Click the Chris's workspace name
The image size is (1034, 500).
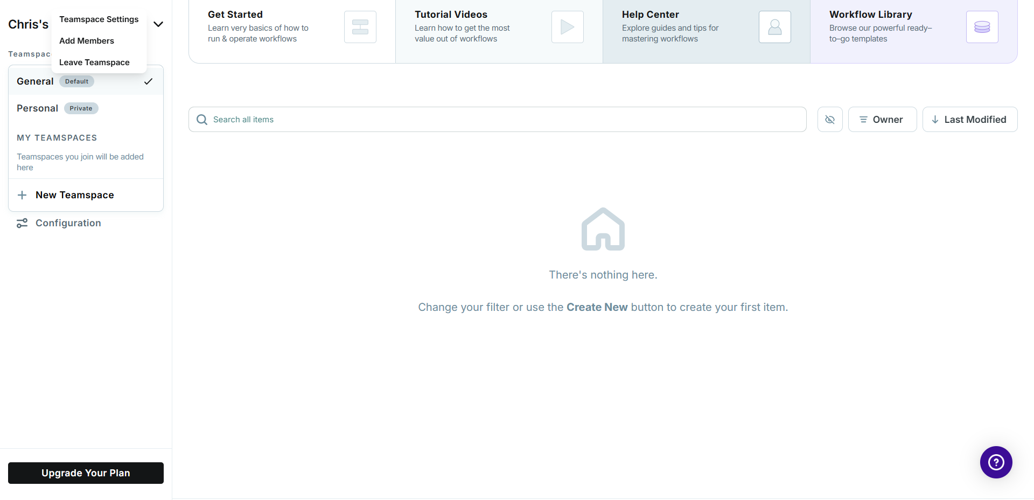[29, 24]
